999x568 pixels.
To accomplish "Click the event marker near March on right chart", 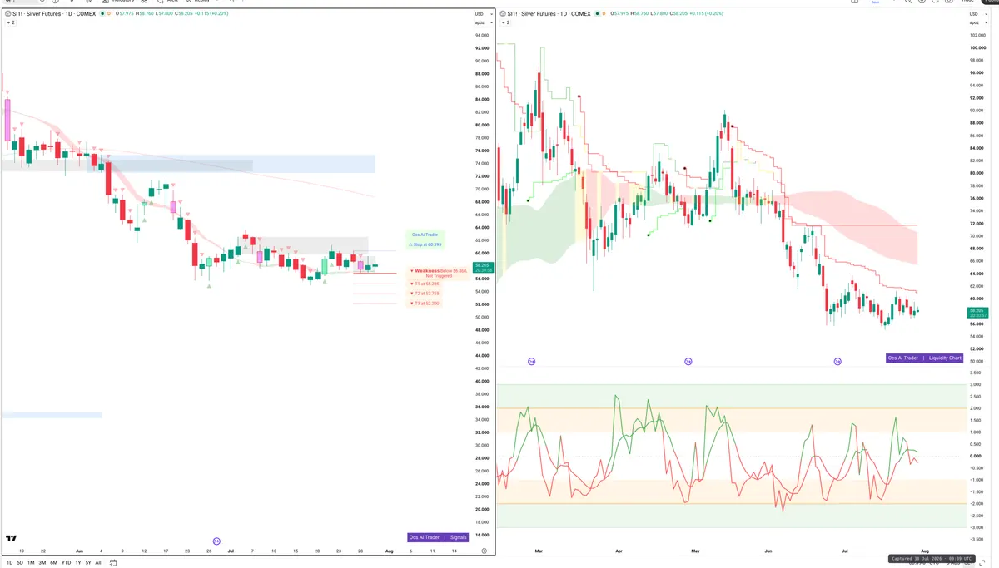I will point(531,361).
